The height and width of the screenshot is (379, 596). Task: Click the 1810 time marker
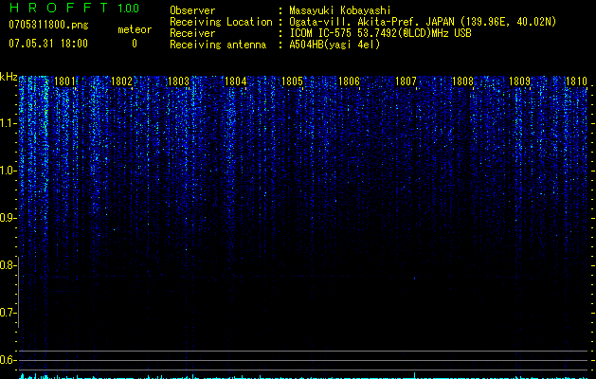tap(577, 81)
